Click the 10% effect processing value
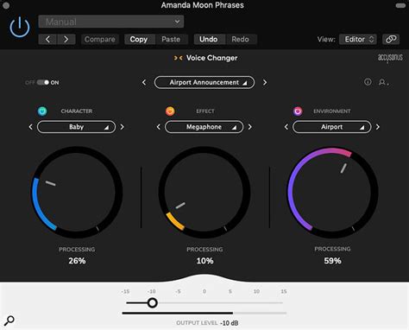The height and width of the screenshot is (330, 409). (x=204, y=261)
